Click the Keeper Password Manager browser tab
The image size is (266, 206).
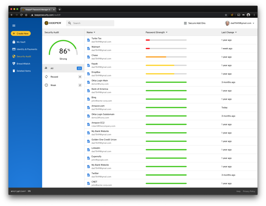pyautogui.click(x=38, y=10)
